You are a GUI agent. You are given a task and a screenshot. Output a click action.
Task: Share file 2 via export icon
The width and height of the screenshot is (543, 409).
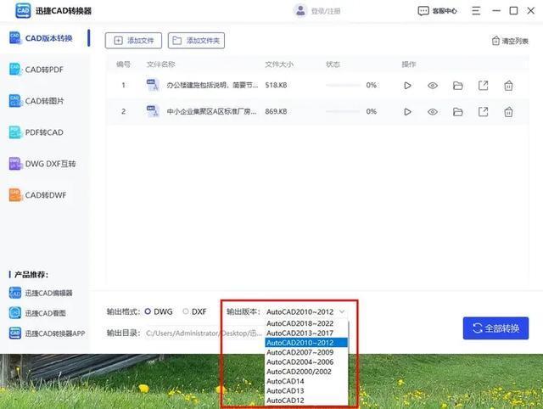(x=483, y=112)
